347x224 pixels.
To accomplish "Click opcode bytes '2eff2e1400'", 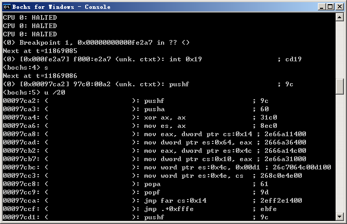I will (281, 201).
